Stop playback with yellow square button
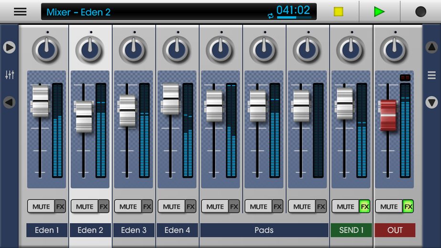Viewport: 441px width, 248px height. [x=338, y=12]
